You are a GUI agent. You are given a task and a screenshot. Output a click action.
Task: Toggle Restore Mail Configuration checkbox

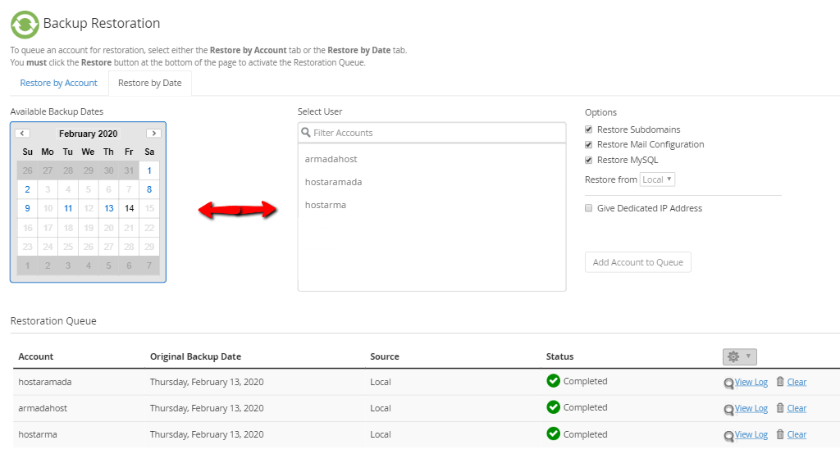coord(589,144)
